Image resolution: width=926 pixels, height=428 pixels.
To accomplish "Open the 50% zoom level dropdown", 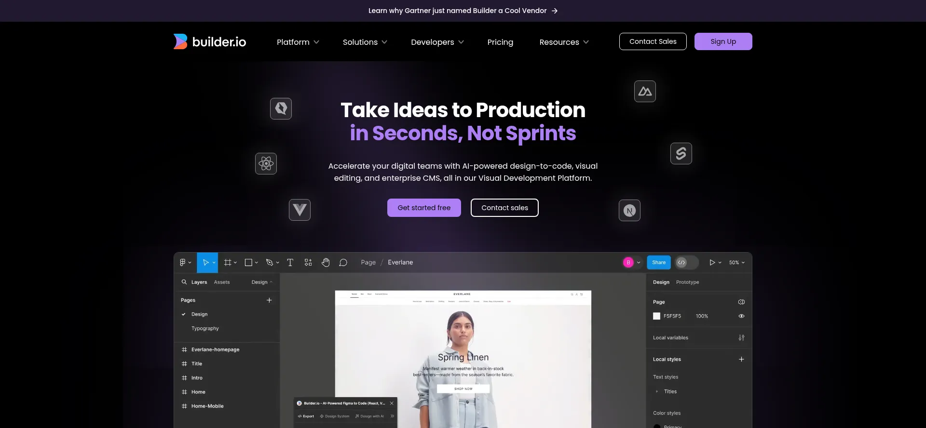I will click(x=736, y=262).
